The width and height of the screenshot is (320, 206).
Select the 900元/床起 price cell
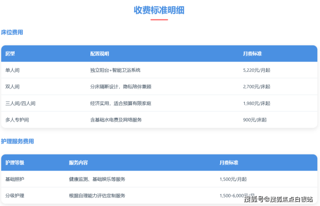tap(254, 120)
